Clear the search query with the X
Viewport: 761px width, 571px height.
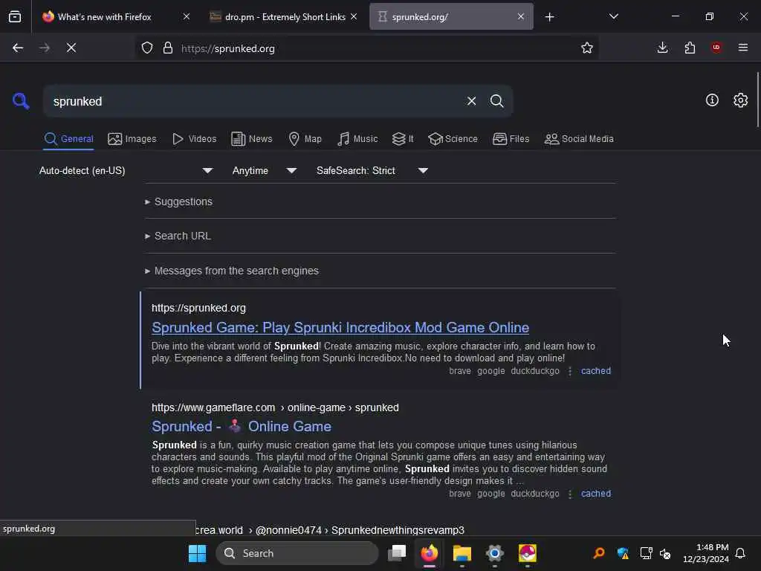click(471, 101)
